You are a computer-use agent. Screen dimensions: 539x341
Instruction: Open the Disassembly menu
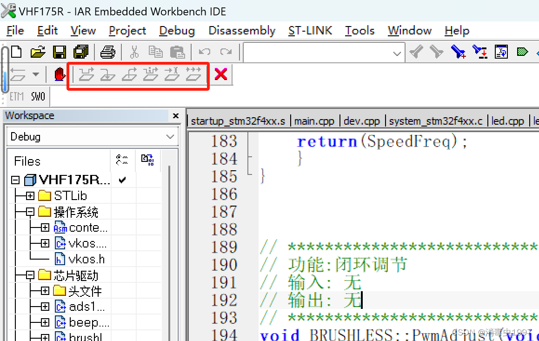click(x=242, y=31)
